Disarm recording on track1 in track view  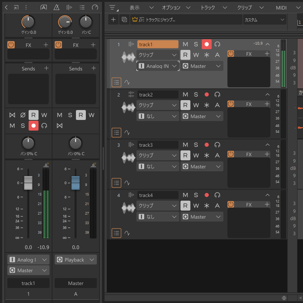(207, 44)
